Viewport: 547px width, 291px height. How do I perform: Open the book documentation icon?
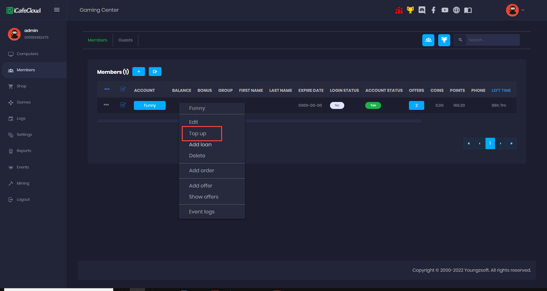468,10
